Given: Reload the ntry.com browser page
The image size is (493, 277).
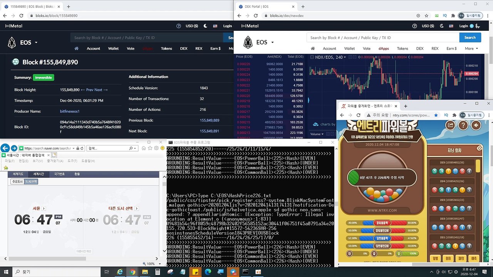Looking at the screenshot, I should pos(359,115).
